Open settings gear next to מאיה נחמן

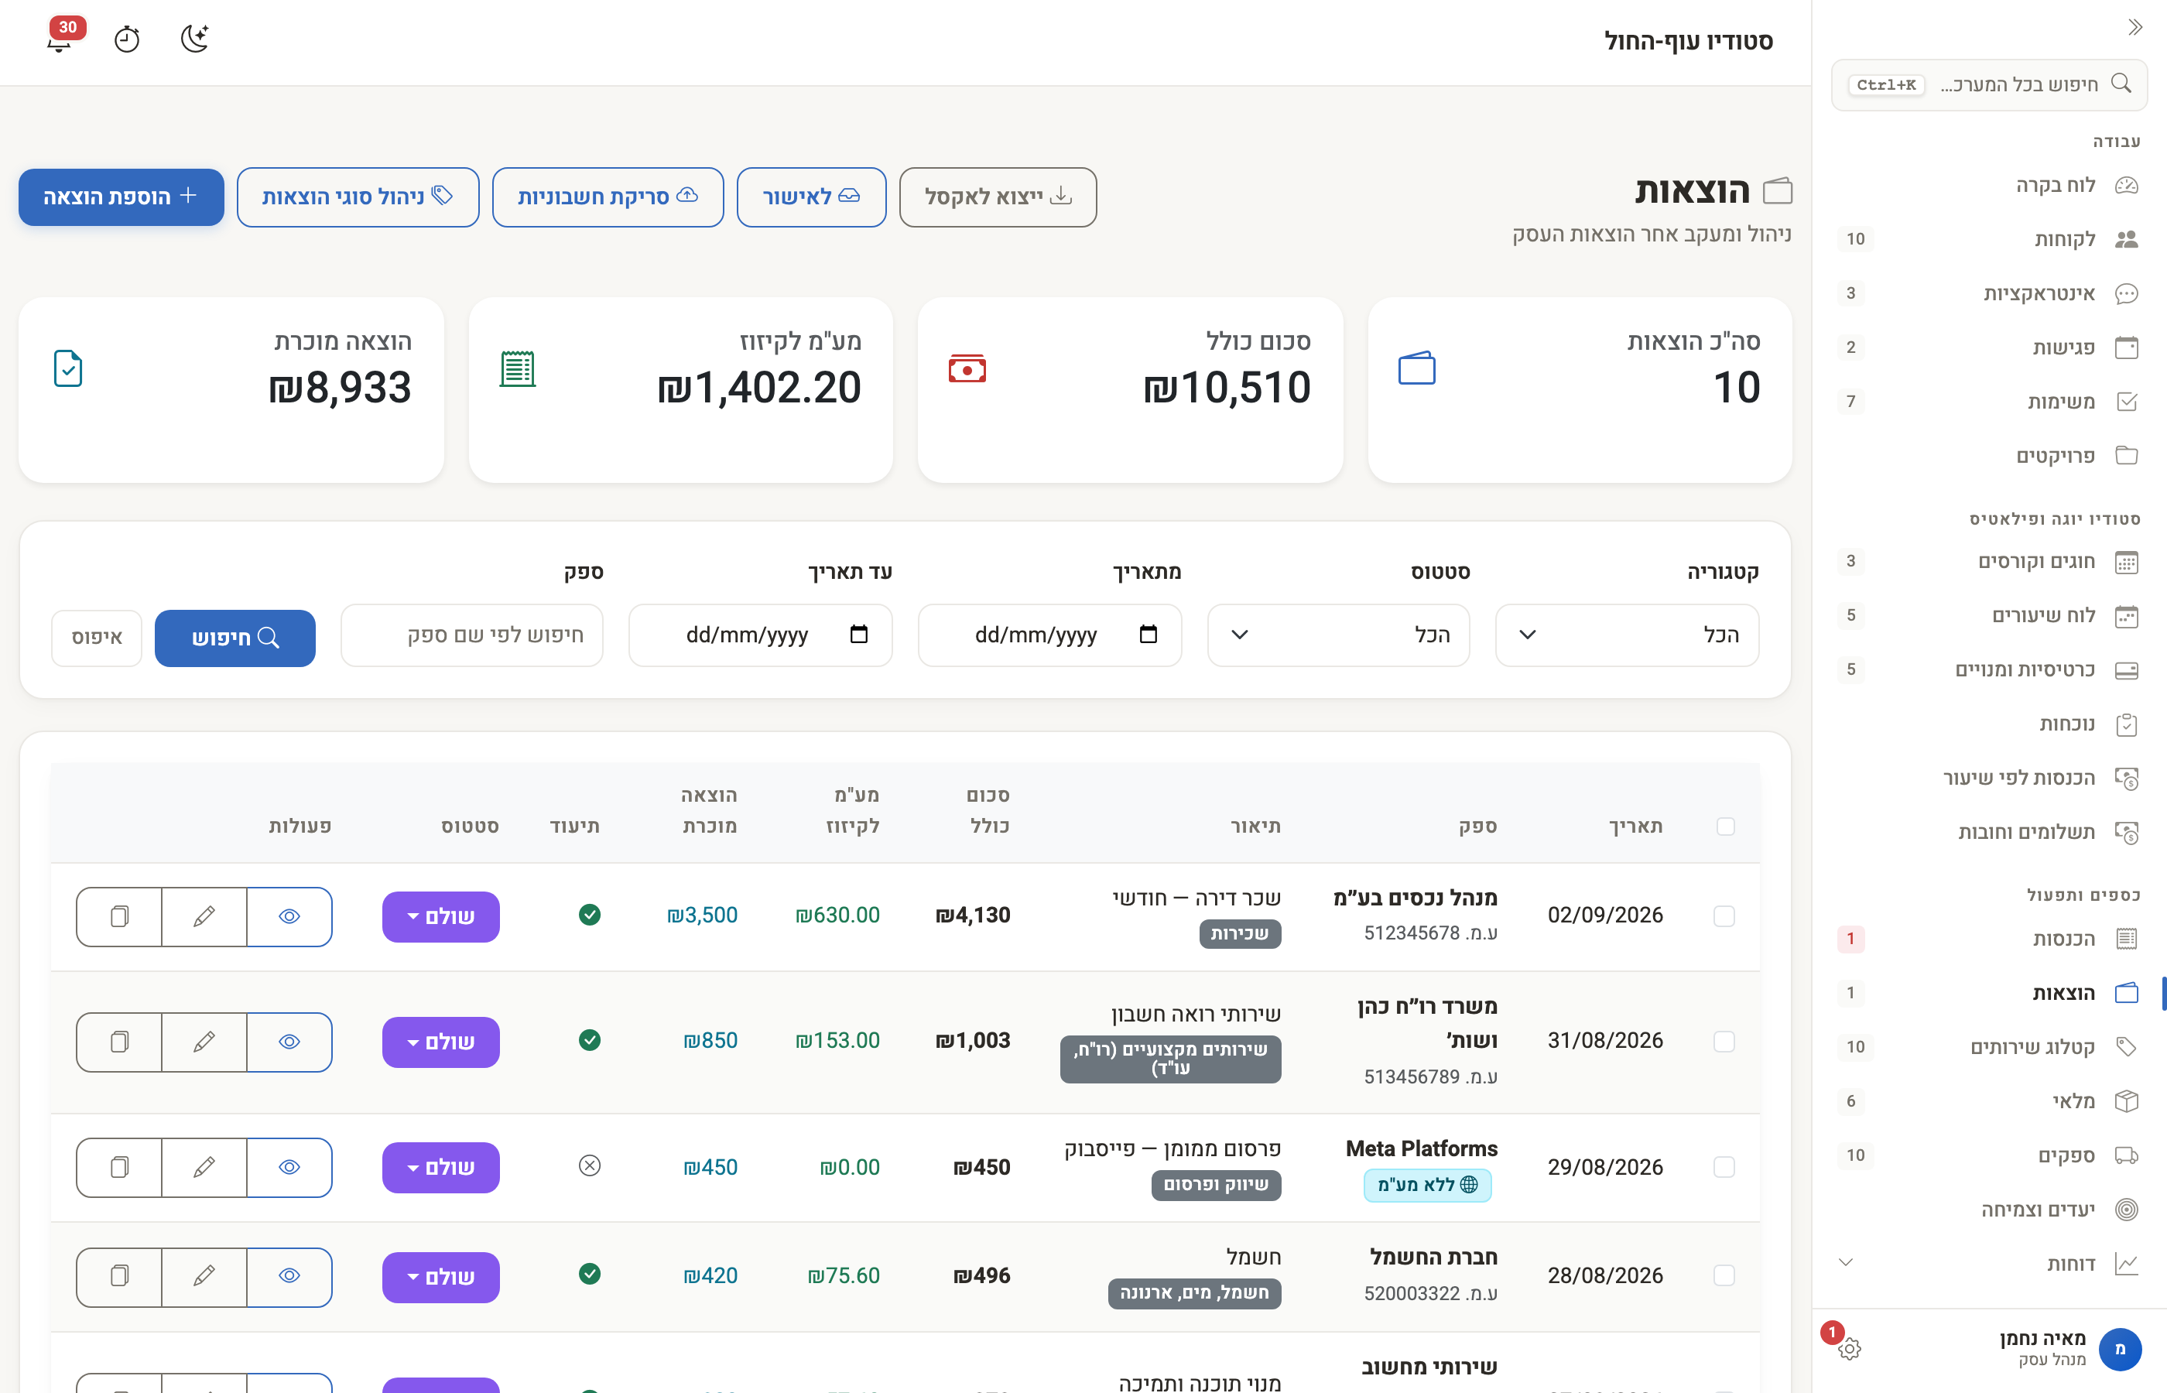coord(1849,1349)
